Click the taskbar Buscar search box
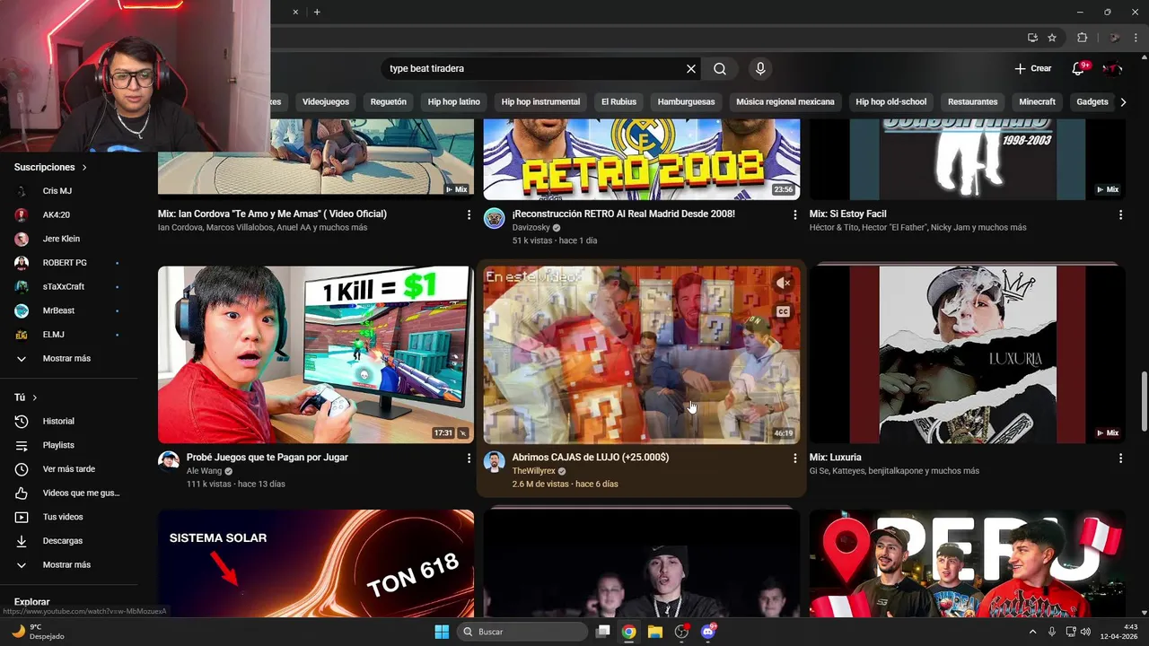Screen dimensions: 1149x646 [x=523, y=632]
